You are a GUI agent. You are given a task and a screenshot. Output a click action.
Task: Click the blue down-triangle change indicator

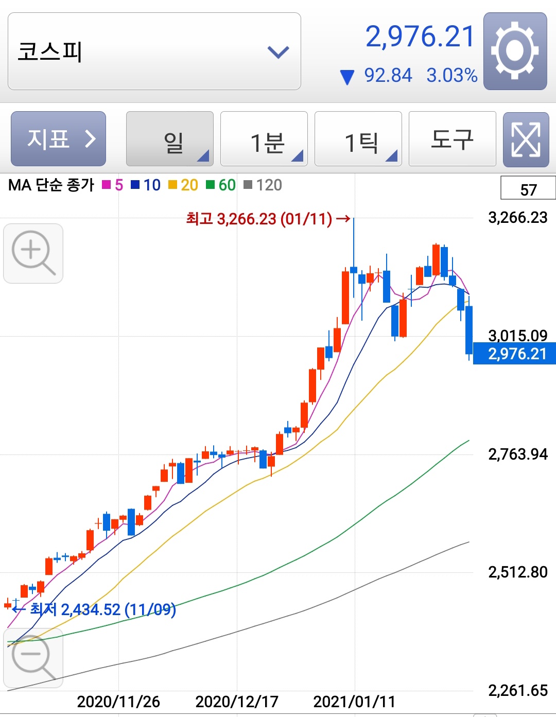[347, 77]
